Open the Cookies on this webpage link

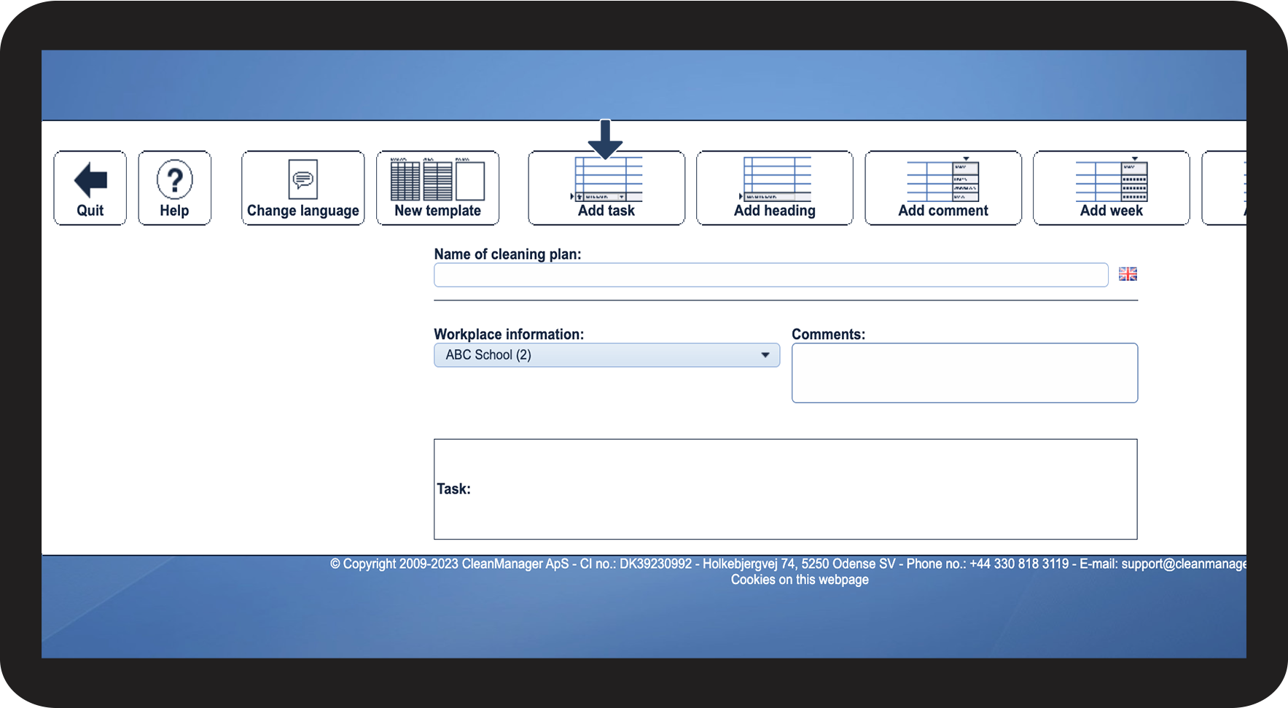(x=800, y=580)
